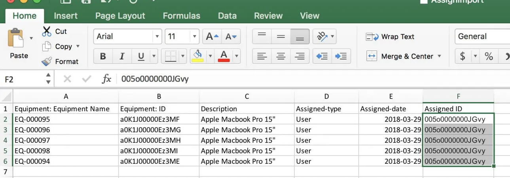Open the Data tab
The image size is (510, 178).
227,16
